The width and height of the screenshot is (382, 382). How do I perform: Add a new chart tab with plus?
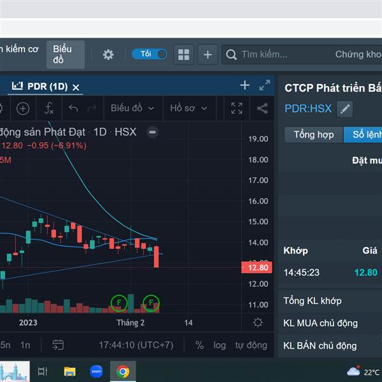pyautogui.click(x=245, y=85)
